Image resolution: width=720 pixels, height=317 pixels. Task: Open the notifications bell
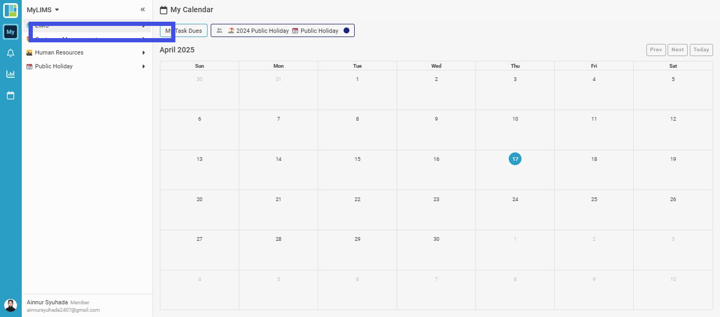[x=11, y=53]
